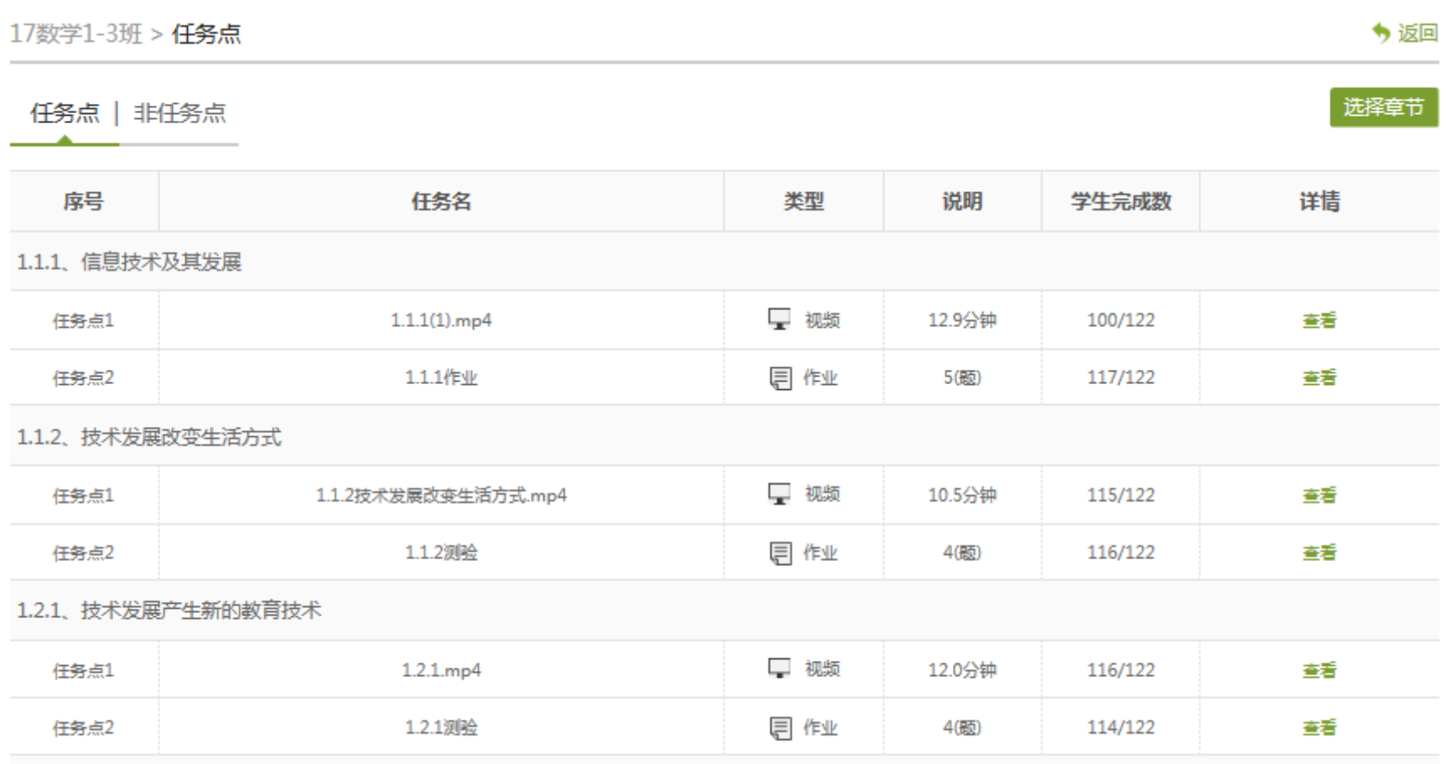This screenshot has height=764, width=1452.
Task: Open 查看 for 1.1.2技术发展改变生活方式.mp4
Action: [1319, 496]
